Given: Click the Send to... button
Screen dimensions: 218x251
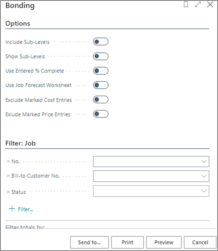Looking at the screenshot, I should 89,243.
